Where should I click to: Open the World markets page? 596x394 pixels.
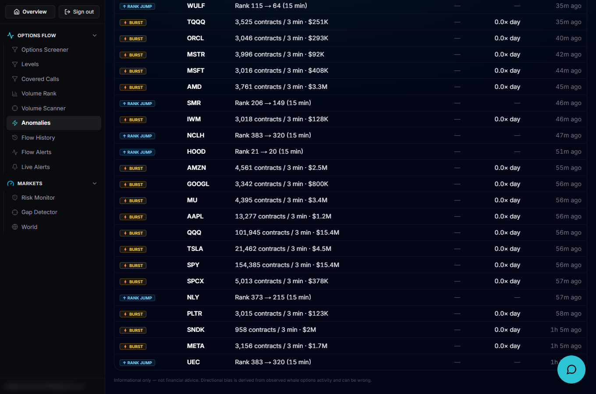click(x=54, y=227)
